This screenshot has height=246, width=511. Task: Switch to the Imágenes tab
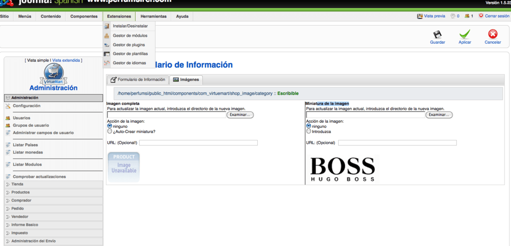(x=186, y=80)
